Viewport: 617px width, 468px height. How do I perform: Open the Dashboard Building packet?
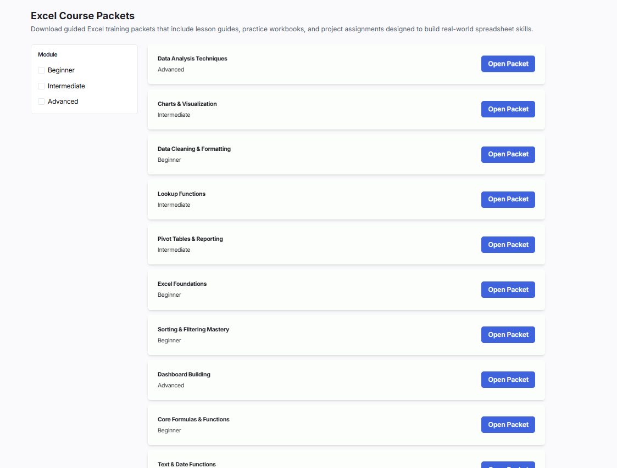click(x=508, y=380)
